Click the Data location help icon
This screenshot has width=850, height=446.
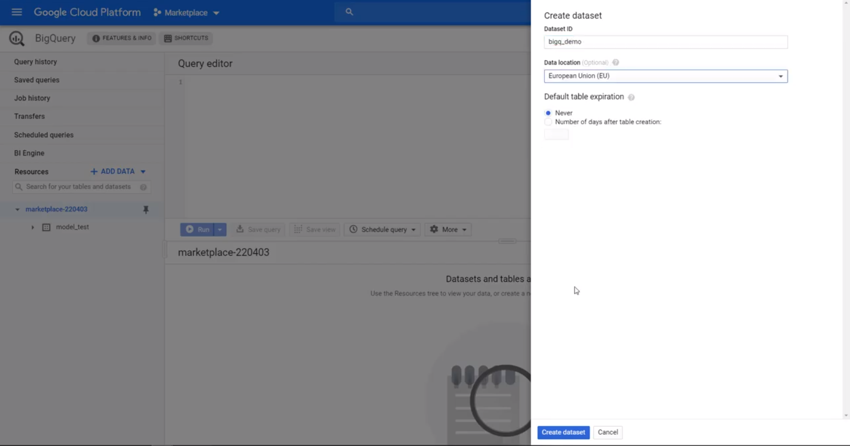click(616, 63)
